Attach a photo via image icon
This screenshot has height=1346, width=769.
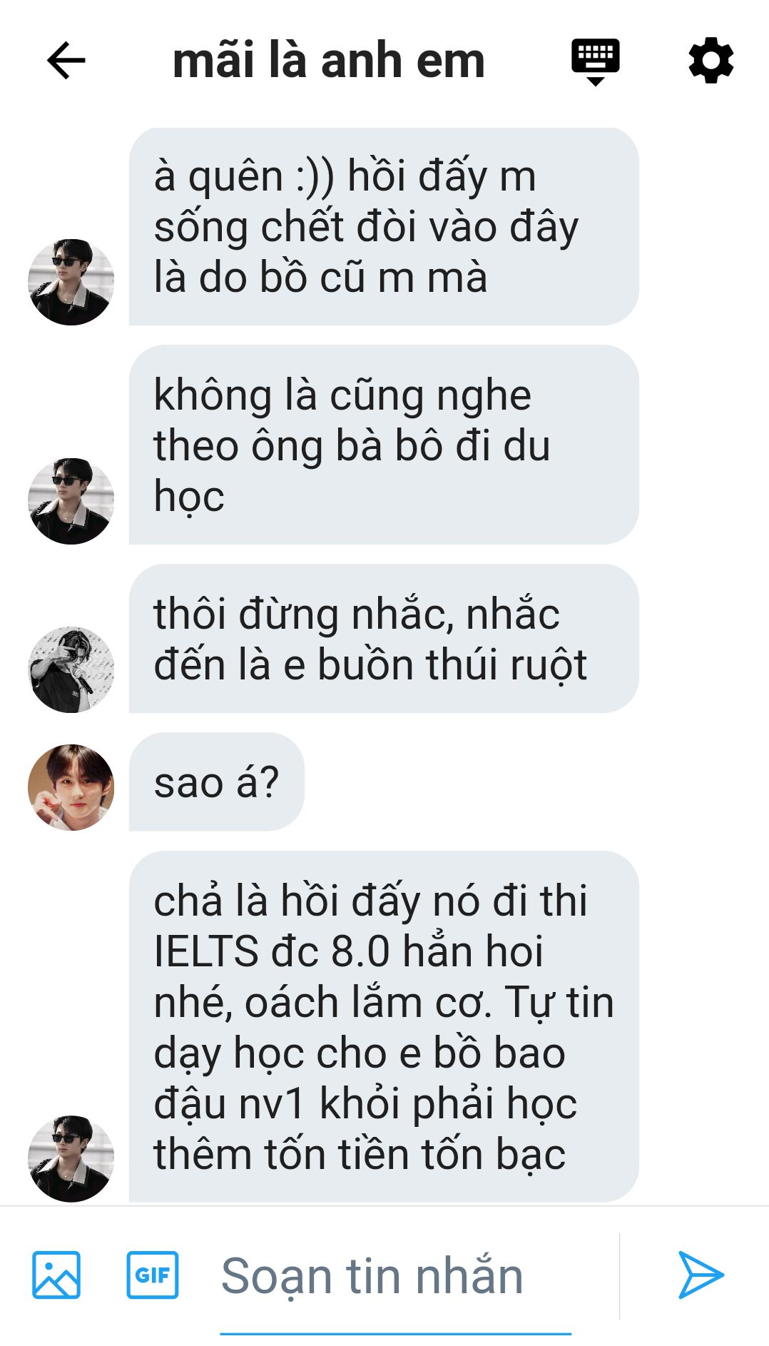point(56,1275)
